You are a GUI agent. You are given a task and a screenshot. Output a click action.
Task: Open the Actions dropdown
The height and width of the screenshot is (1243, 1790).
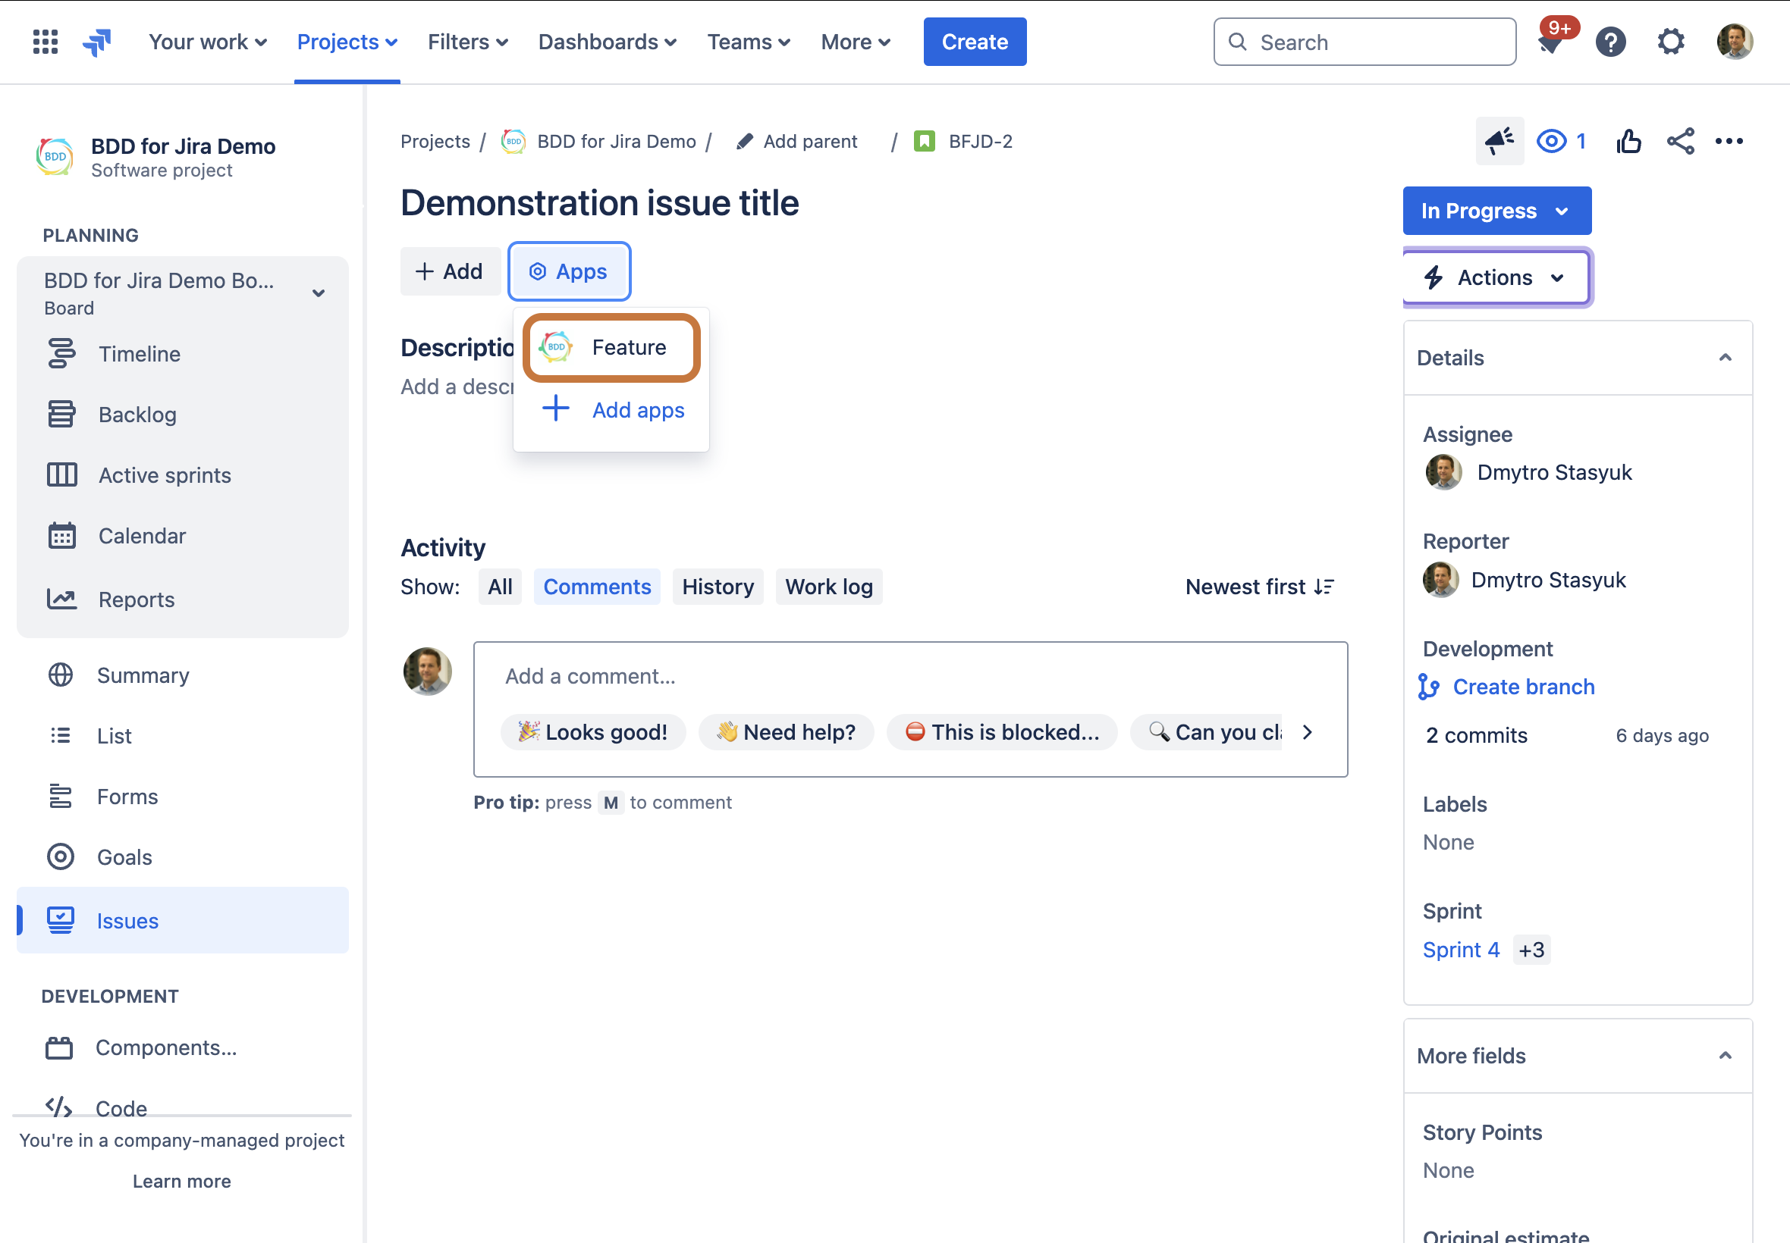1495,277
